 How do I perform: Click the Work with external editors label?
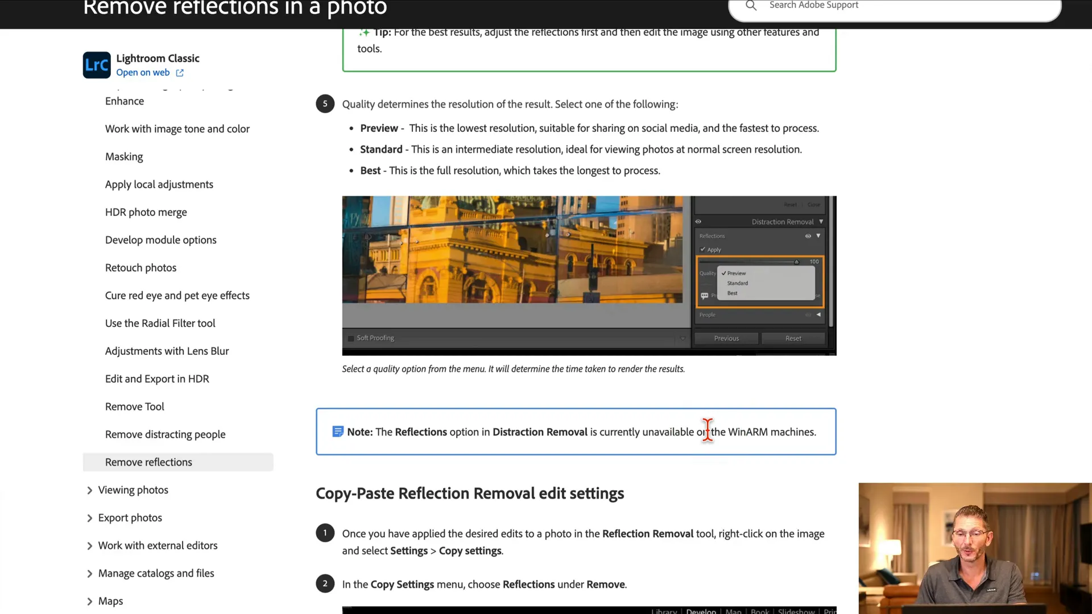tap(158, 546)
